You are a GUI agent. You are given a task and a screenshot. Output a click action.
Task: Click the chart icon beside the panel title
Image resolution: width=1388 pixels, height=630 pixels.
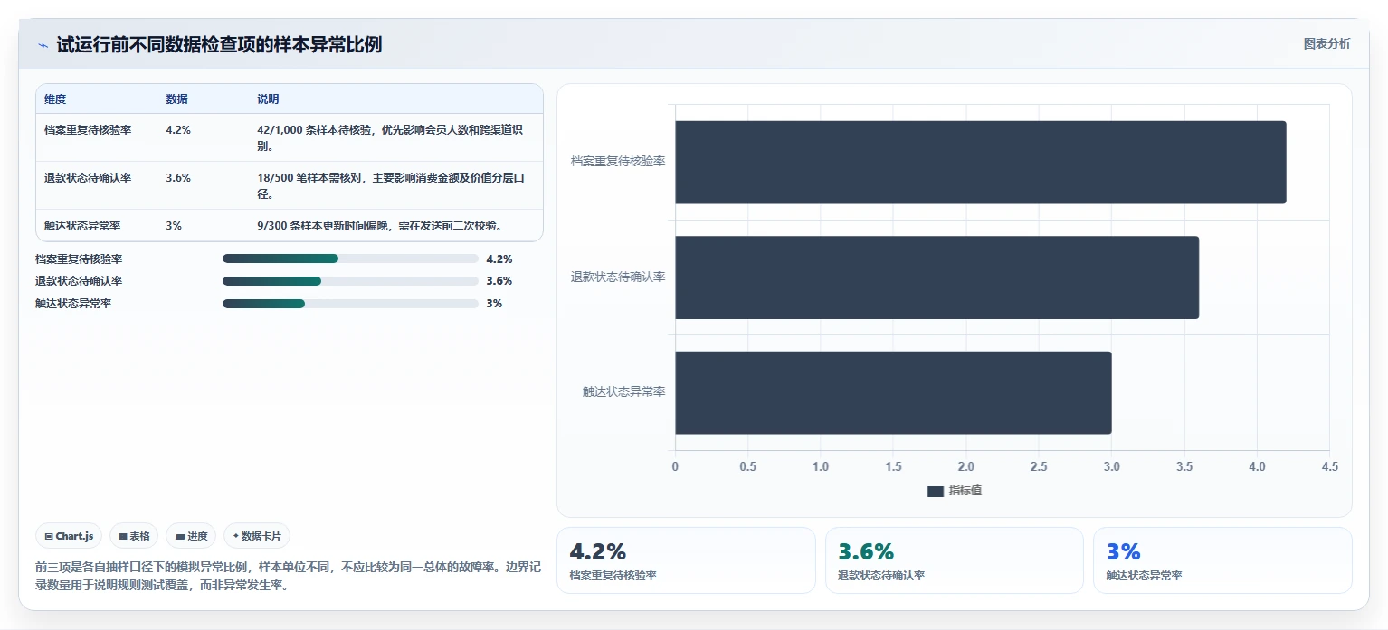point(43,45)
